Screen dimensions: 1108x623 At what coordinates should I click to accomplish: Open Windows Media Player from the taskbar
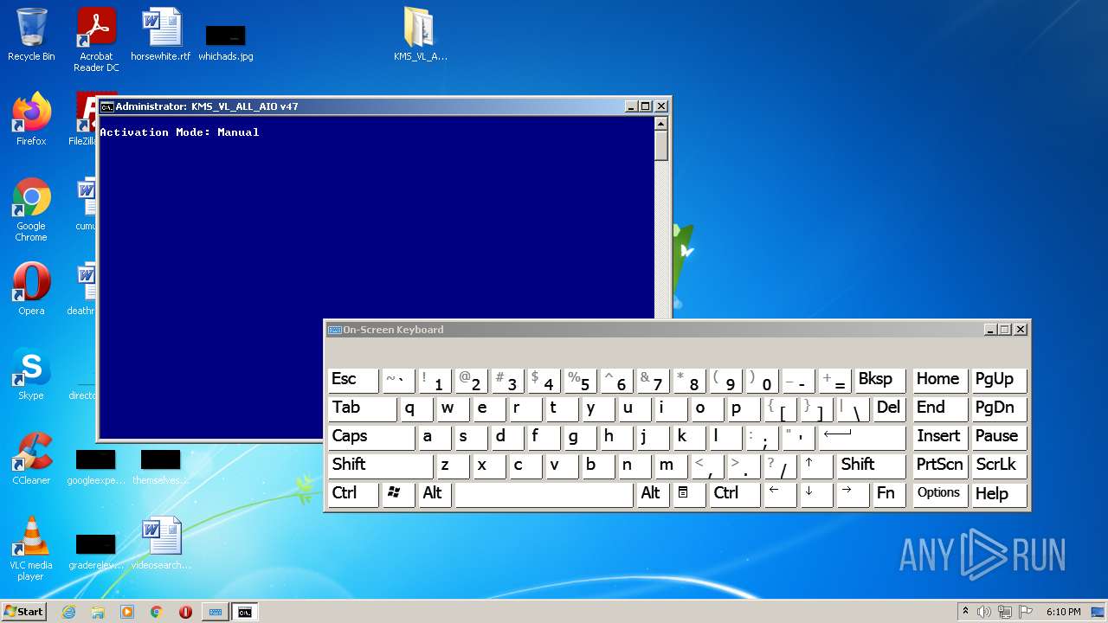(x=127, y=612)
